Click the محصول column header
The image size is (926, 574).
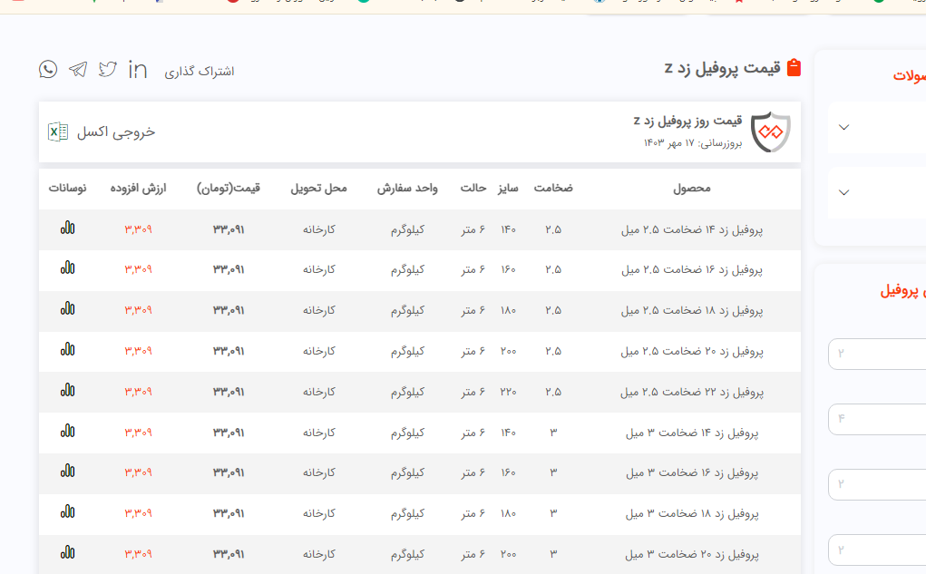[691, 189]
